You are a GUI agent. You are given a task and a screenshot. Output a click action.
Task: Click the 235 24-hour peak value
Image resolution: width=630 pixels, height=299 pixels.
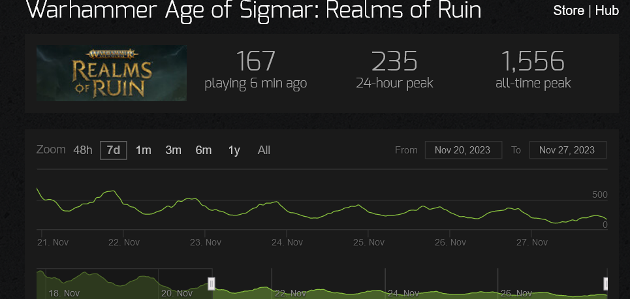click(394, 61)
